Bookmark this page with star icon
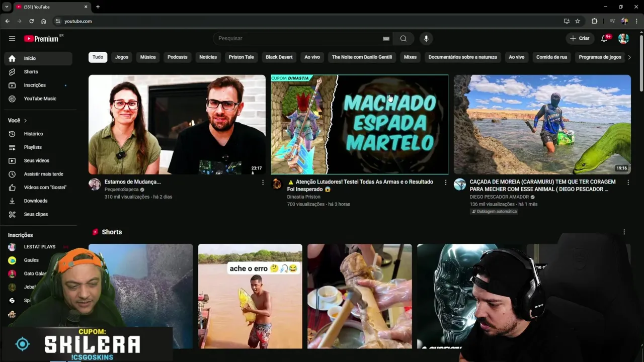644x362 pixels. [x=578, y=21]
